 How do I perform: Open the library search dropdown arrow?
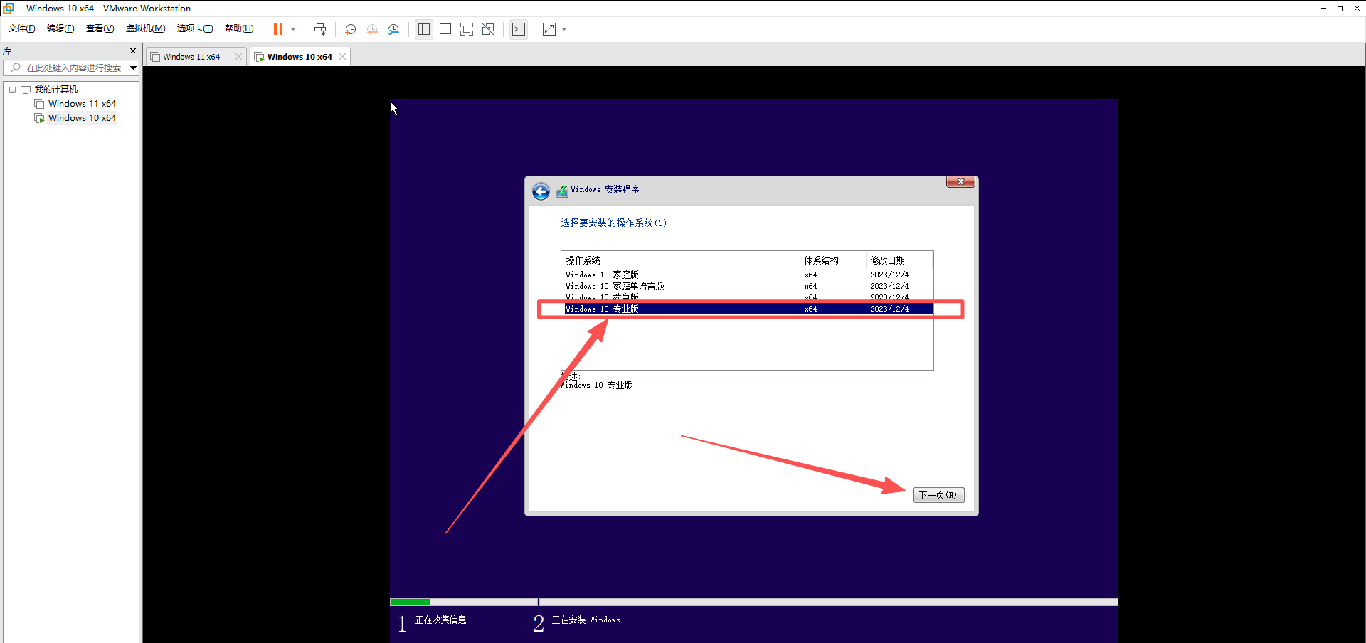[133, 68]
